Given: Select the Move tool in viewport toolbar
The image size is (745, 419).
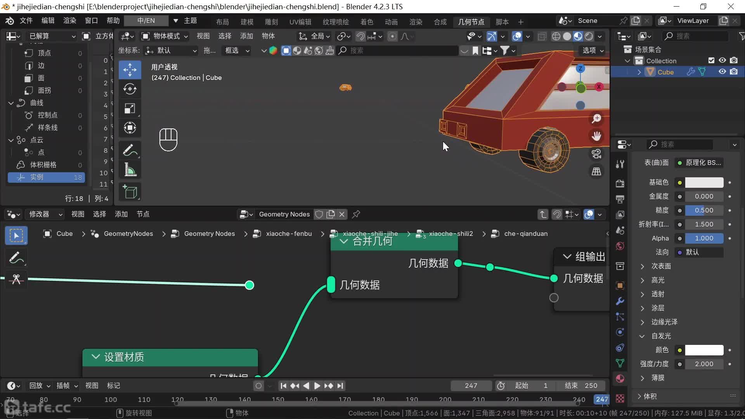Looking at the screenshot, I should coord(130,70).
